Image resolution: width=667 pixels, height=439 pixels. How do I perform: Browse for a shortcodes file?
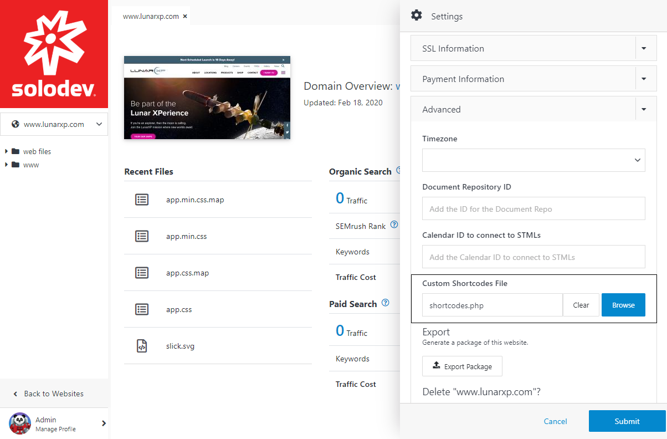pyautogui.click(x=623, y=305)
